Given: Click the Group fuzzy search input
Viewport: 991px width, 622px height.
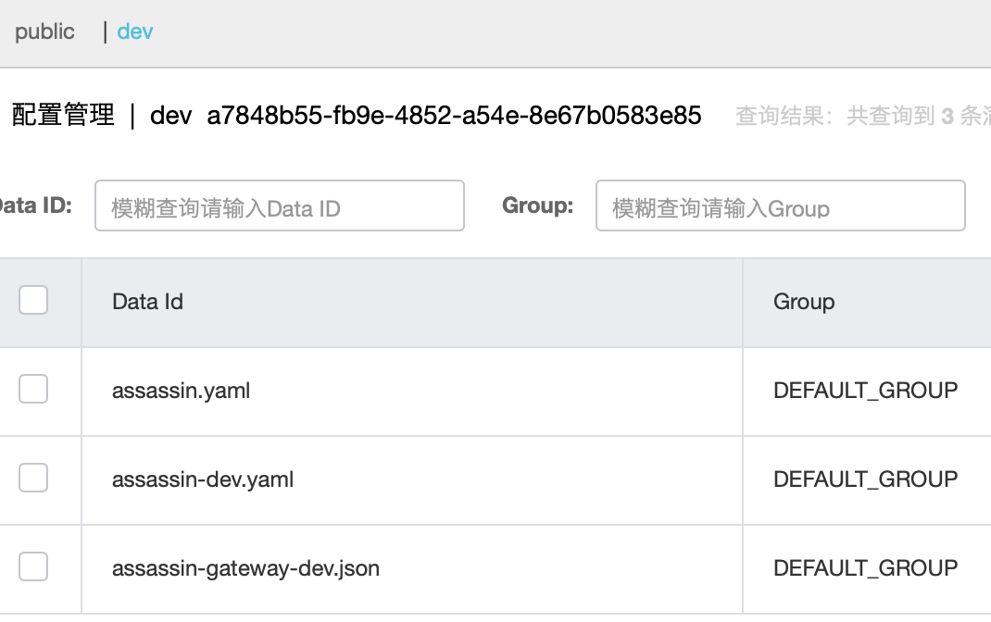Looking at the screenshot, I should click(780, 205).
